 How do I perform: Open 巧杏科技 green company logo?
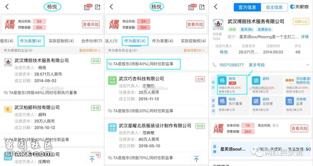[112, 81]
